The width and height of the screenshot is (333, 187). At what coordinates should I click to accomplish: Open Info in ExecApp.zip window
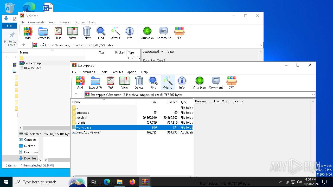click(182, 83)
